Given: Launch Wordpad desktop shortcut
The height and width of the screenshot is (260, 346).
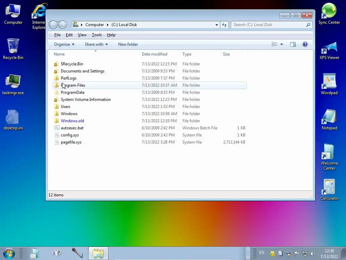Looking at the screenshot, I should pyautogui.click(x=329, y=84).
